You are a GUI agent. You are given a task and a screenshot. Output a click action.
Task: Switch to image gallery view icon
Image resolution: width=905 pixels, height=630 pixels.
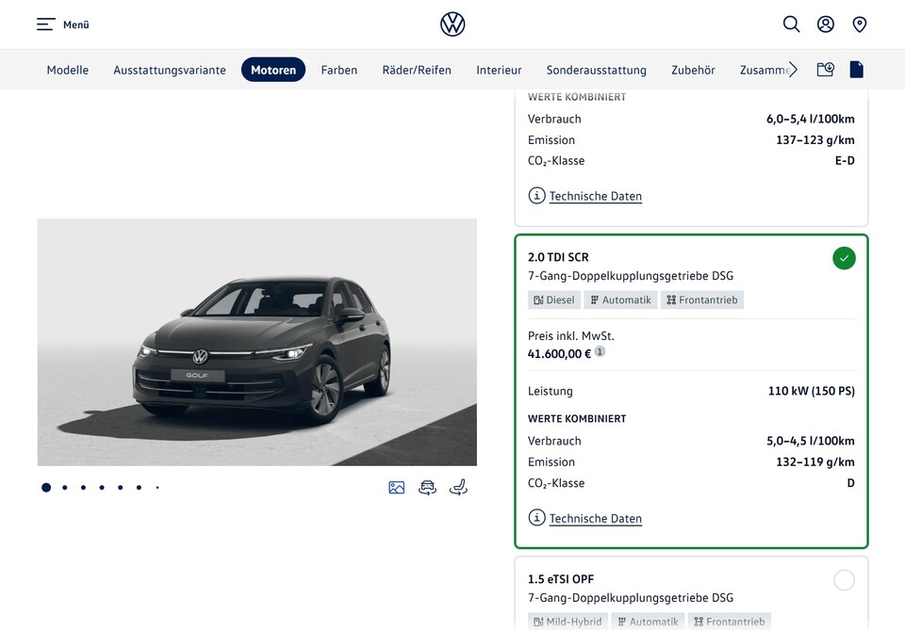pos(397,488)
